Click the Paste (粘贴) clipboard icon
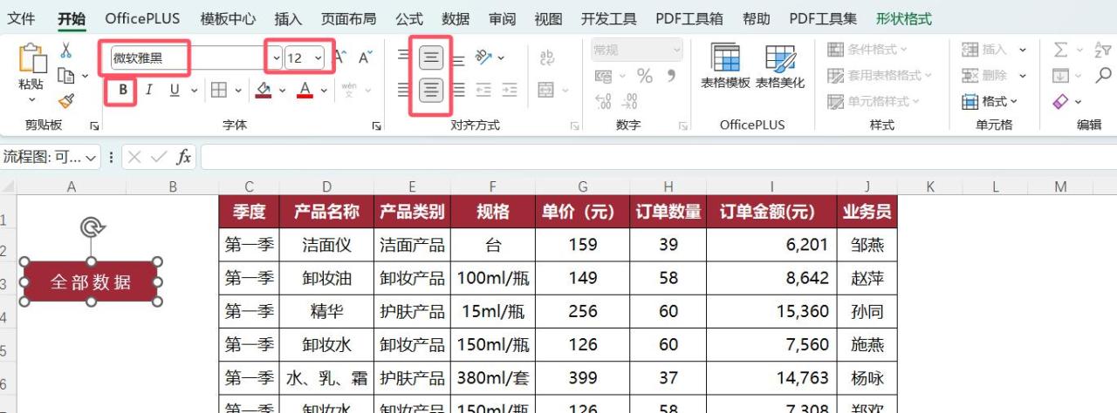The image size is (1117, 413). pos(31,59)
